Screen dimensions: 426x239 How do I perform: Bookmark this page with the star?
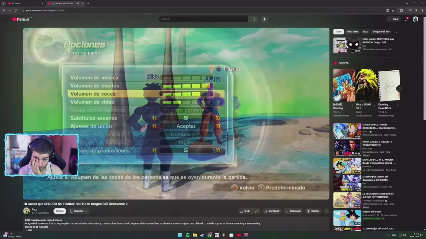click(x=393, y=10)
